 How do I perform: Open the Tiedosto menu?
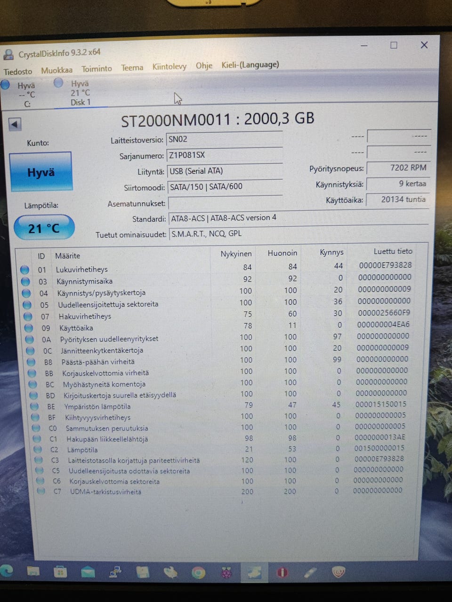[18, 71]
